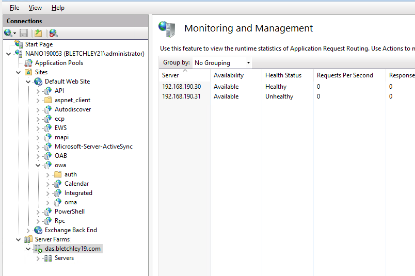Click the Default Web Site globe icon
Screen dimensions: 415x276
[x=38, y=82]
